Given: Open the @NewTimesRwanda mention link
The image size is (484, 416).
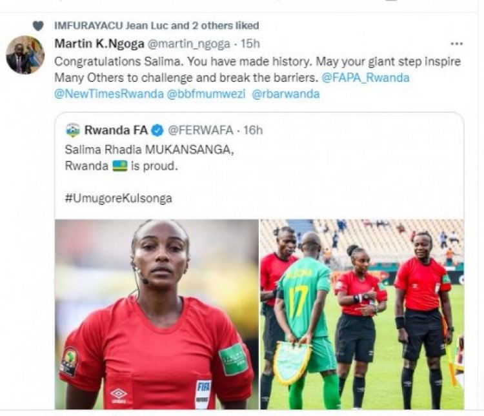Looking at the screenshot, I should click(109, 94).
